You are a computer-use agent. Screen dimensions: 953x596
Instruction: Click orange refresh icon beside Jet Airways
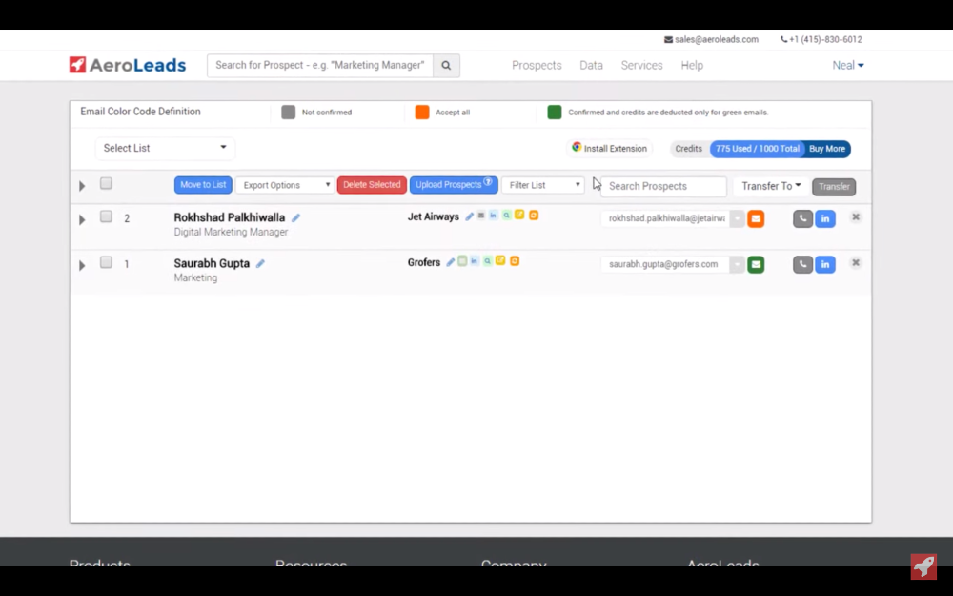coord(534,216)
